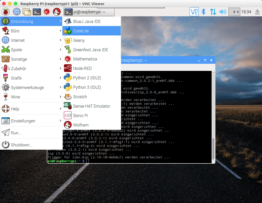The width and height of the screenshot is (262, 203).
Task: Click the volume speaker tray icon
Action: click(x=223, y=12)
